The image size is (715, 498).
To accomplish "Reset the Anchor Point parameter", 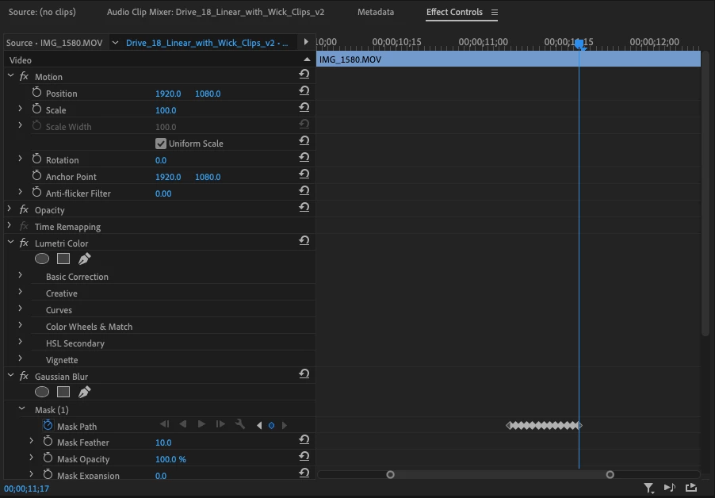I will (304, 174).
